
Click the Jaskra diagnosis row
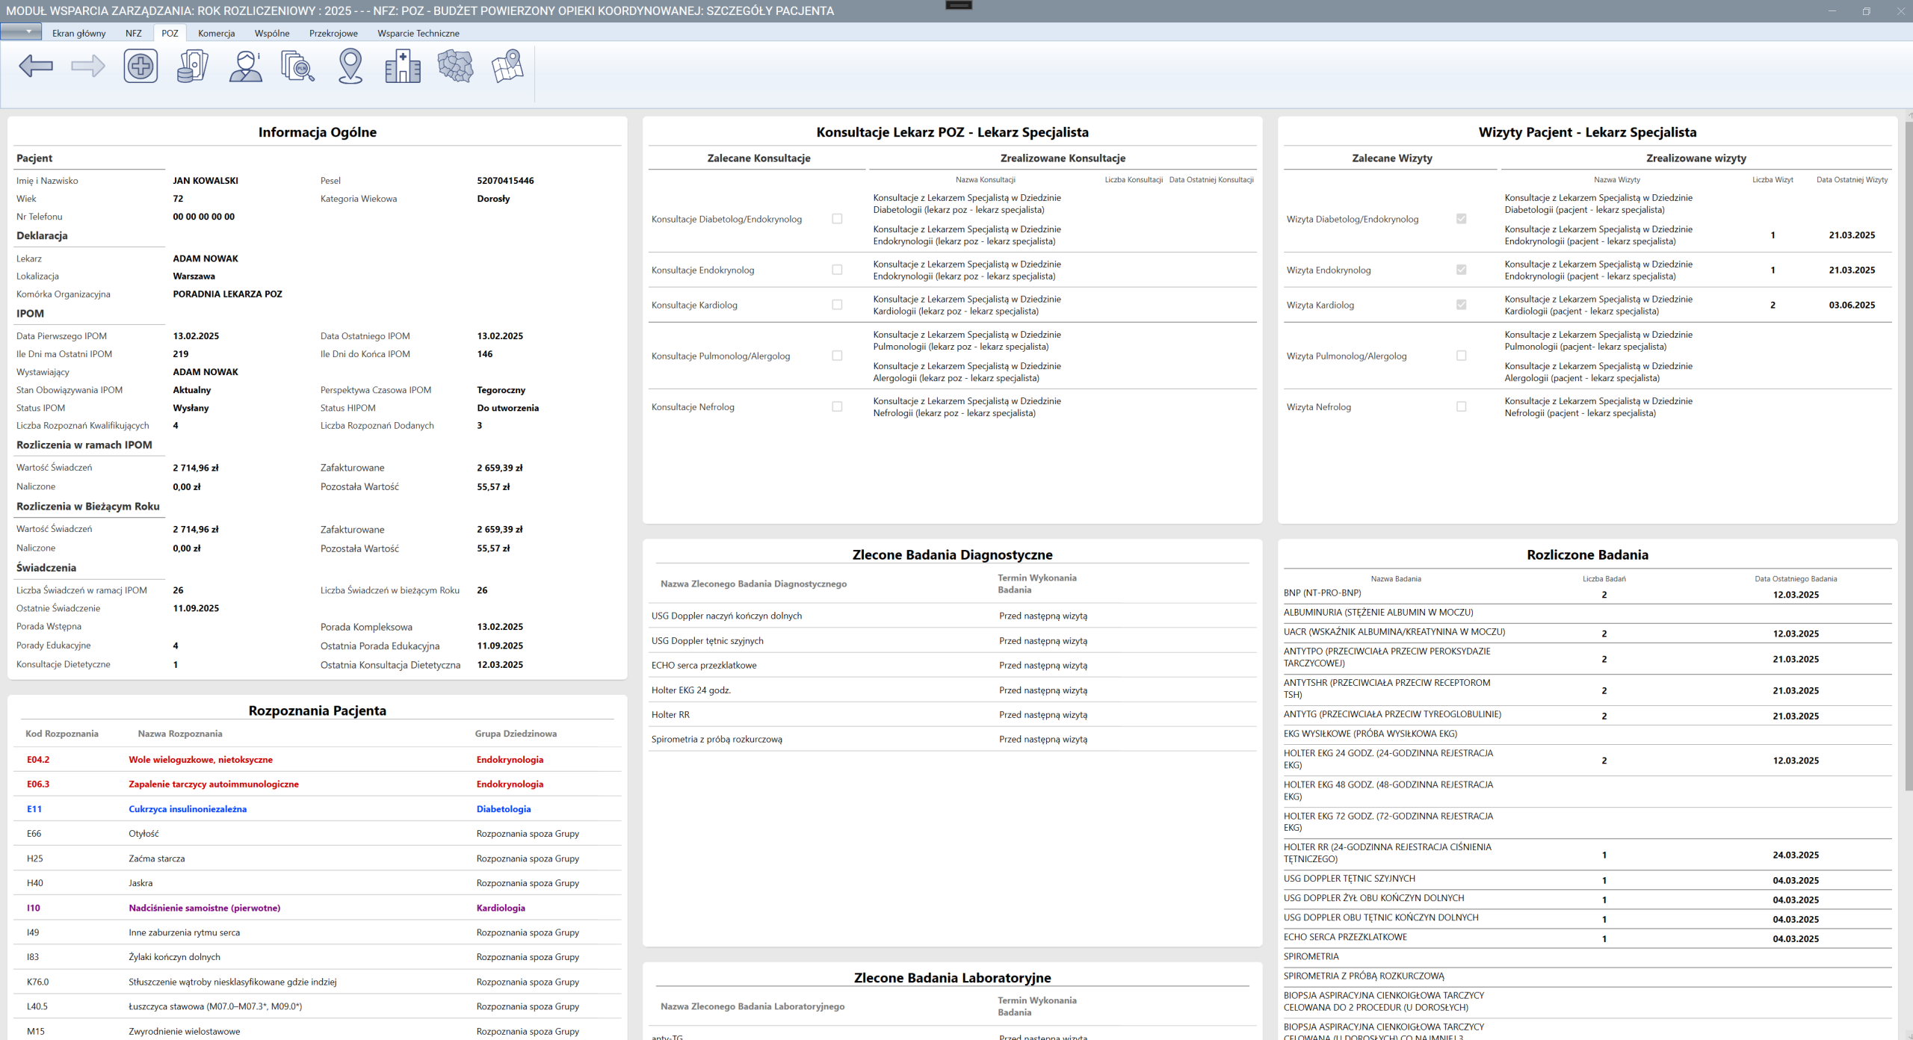[x=318, y=883]
